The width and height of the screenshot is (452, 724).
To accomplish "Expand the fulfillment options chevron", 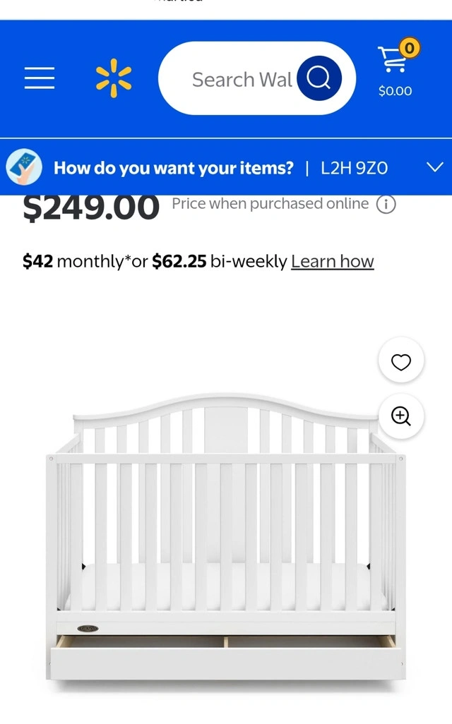I will tap(435, 167).
